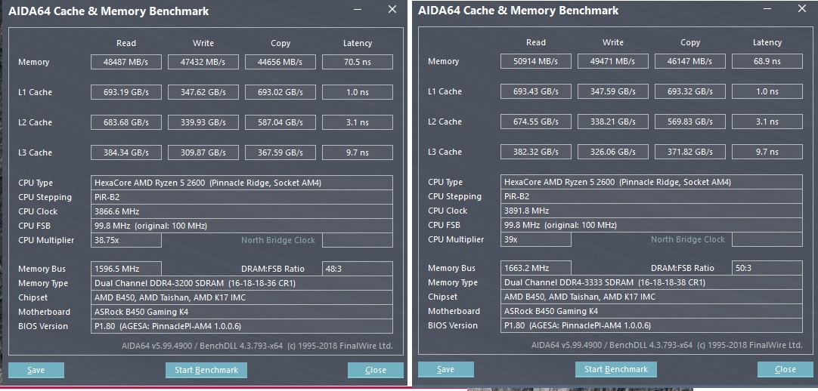The width and height of the screenshot is (818, 391).
Task: Click the L2 Cache Copy value 587.04 GB/s
Action: click(x=280, y=122)
